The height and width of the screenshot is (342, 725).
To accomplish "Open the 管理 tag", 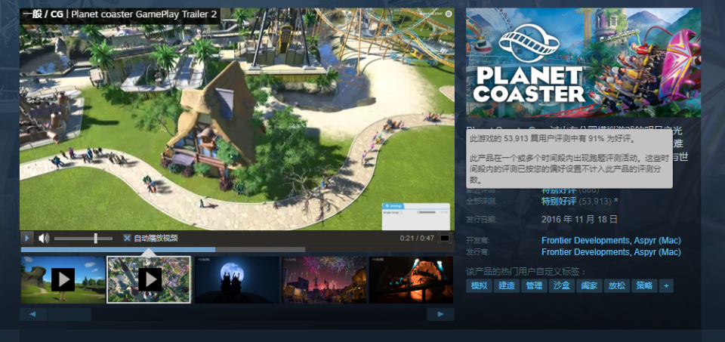I will click(x=534, y=285).
